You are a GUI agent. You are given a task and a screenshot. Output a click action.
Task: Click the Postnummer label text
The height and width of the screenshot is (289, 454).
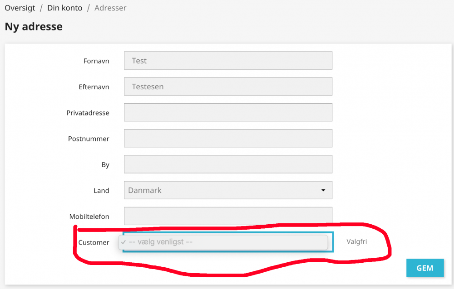point(89,139)
